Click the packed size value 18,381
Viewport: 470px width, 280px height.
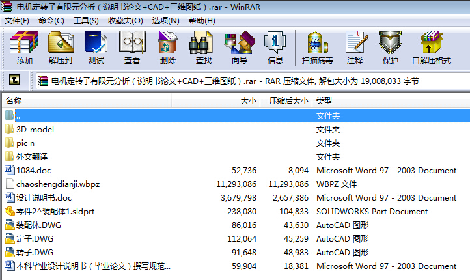point(296,266)
